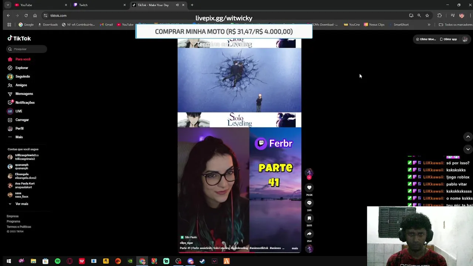Open profile avatar in TikTok top right
473x266 pixels.
465,39
